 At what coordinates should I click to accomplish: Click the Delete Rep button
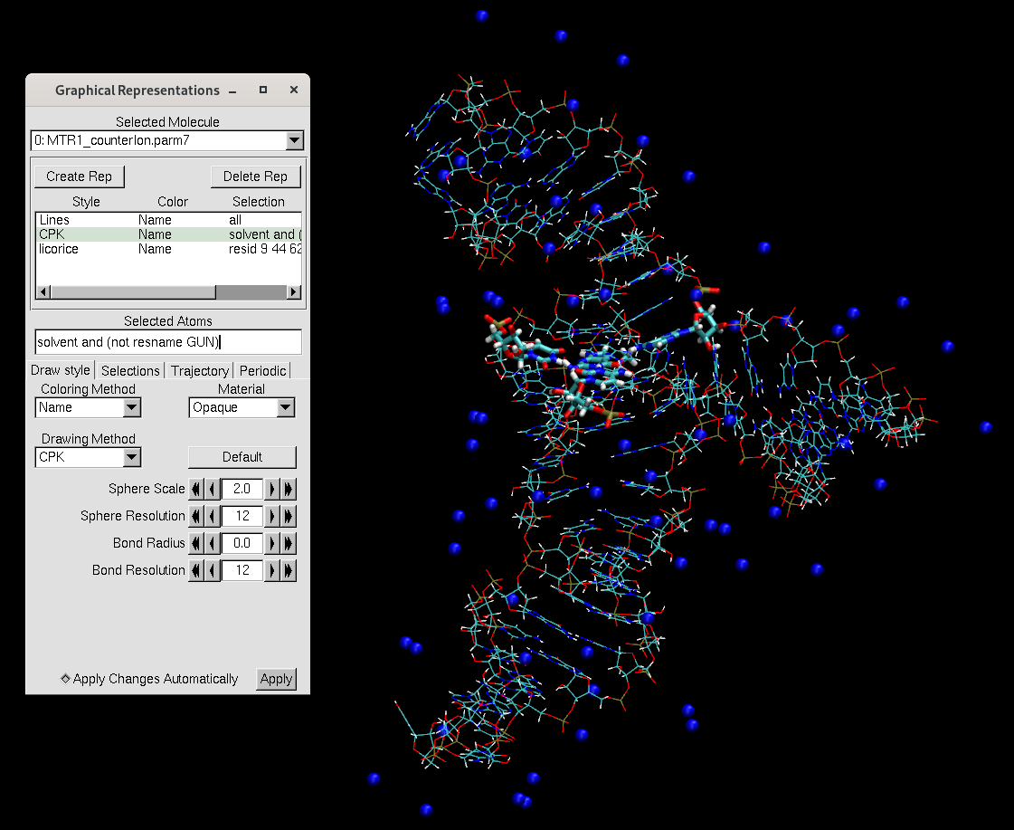(x=255, y=176)
